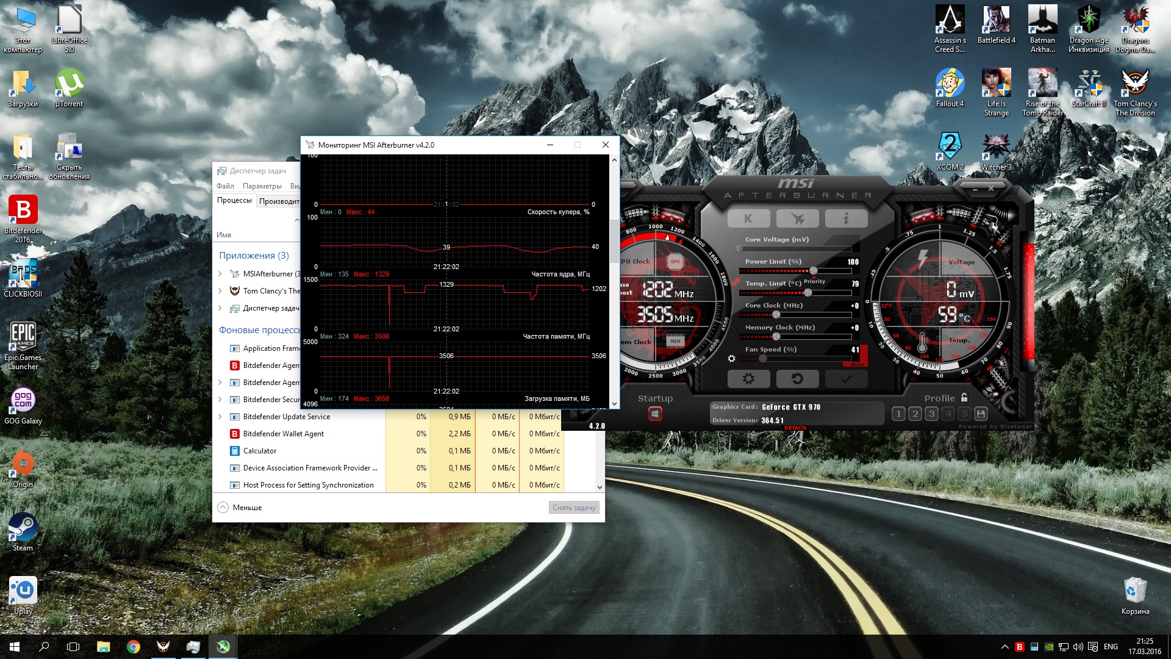Click the airplane OC Scanner icon
1171x659 pixels.
[797, 218]
